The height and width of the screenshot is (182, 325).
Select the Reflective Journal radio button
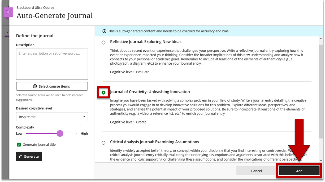(103, 42)
